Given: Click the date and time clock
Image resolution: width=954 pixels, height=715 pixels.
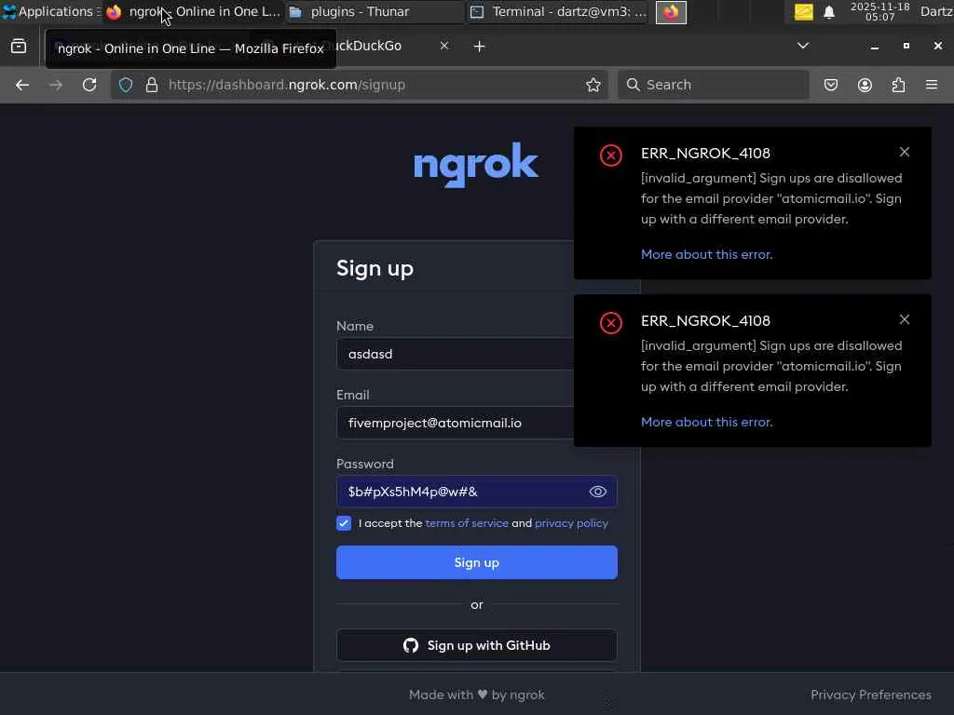Looking at the screenshot, I should (x=879, y=11).
